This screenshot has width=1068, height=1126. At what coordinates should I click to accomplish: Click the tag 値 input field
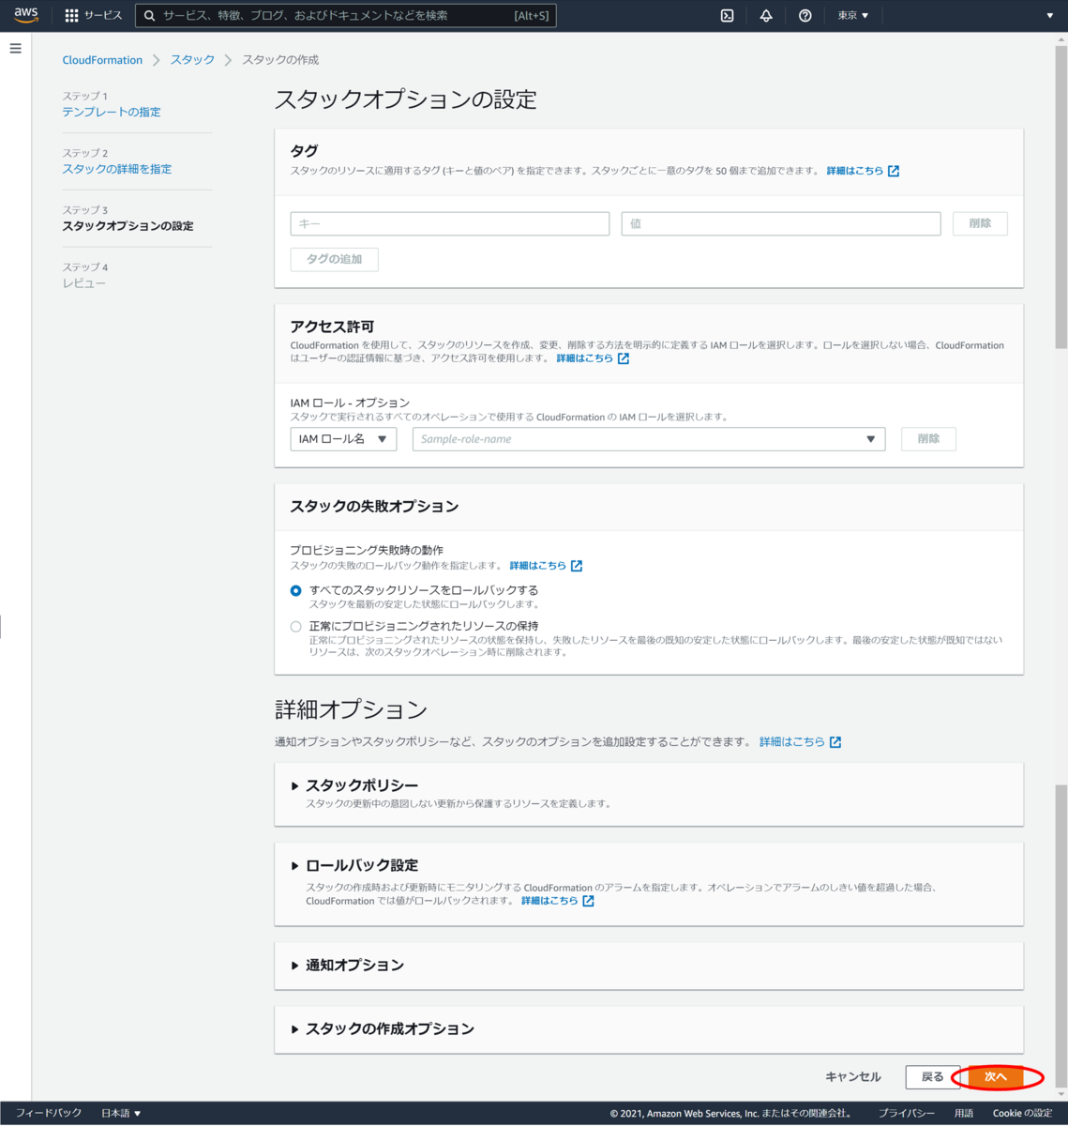(x=781, y=223)
